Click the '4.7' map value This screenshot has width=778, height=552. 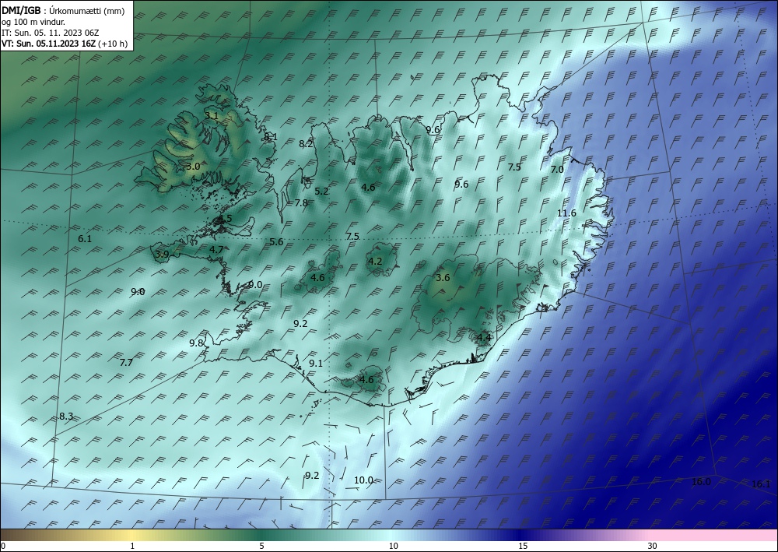point(216,250)
